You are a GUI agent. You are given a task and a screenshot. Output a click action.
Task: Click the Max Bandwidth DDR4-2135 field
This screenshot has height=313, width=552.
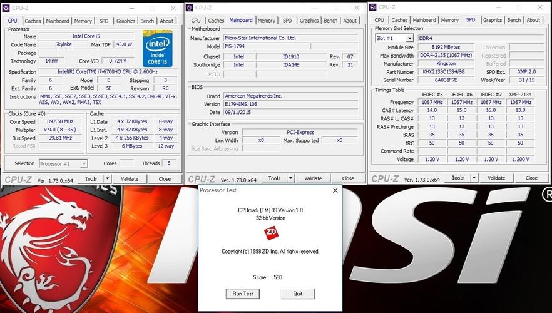tap(446, 56)
